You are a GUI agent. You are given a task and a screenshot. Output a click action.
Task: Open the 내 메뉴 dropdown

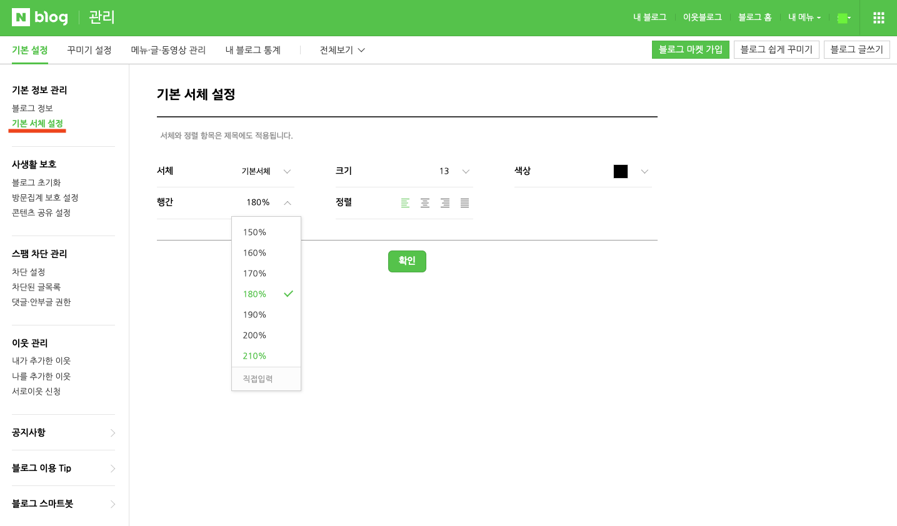coord(804,17)
